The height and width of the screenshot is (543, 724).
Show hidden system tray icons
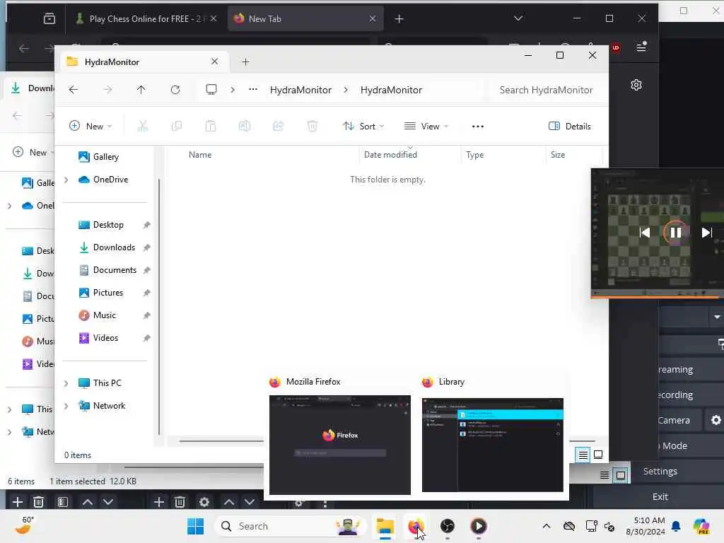point(547,526)
